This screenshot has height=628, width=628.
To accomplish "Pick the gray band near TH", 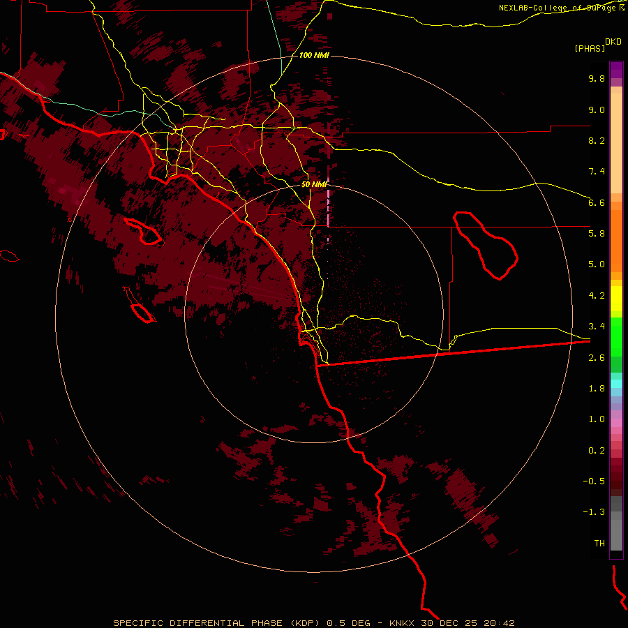I will [616, 534].
